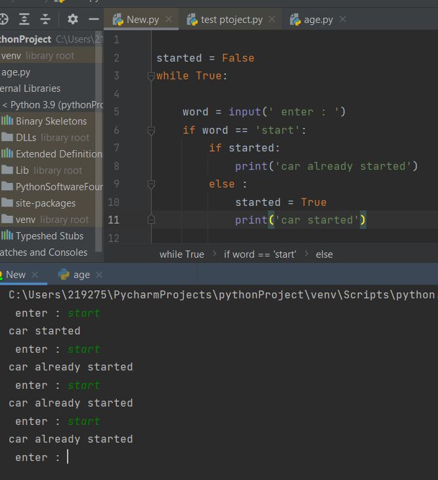Click the print('car already started') statement

pyautogui.click(x=326, y=166)
